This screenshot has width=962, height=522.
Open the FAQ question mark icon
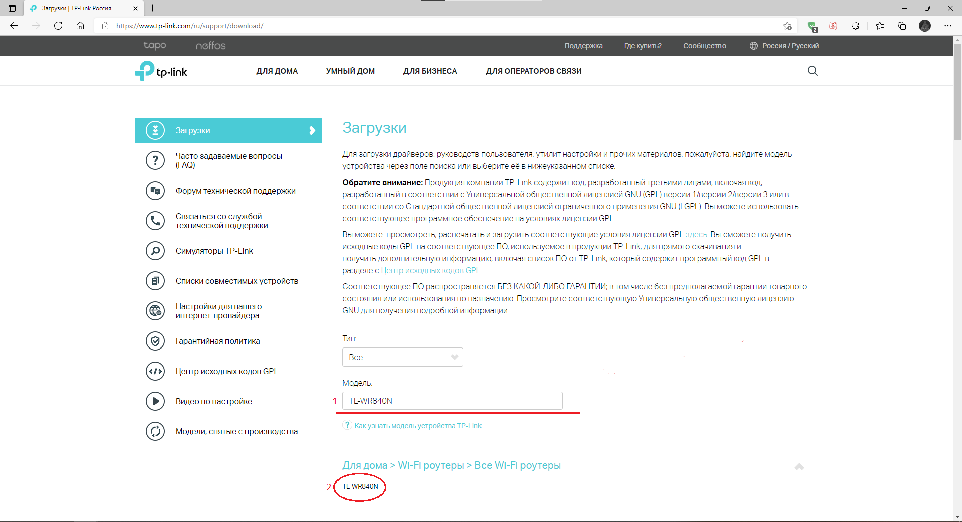click(x=155, y=160)
